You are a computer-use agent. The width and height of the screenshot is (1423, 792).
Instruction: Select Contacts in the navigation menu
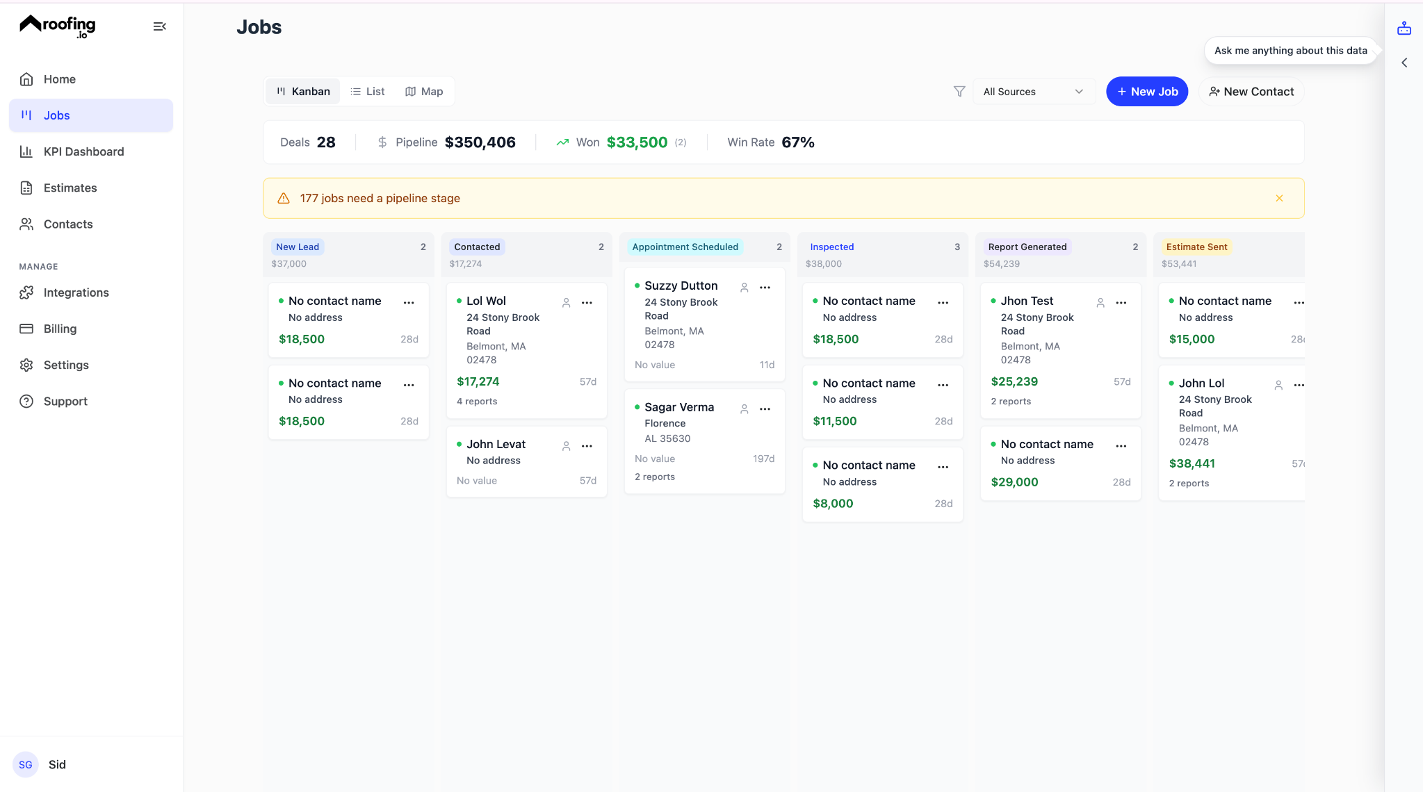[67, 224]
